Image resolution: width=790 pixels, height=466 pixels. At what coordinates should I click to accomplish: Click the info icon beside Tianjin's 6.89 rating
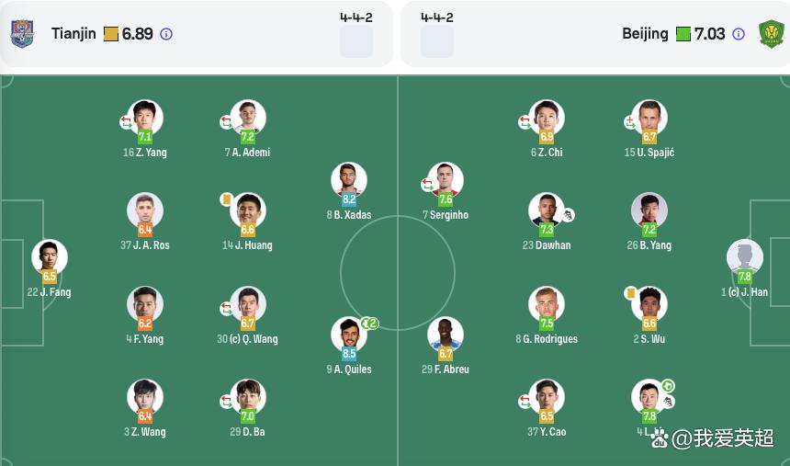tap(166, 34)
